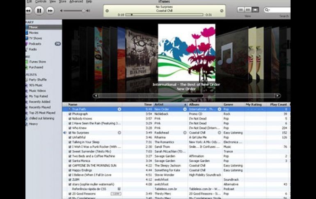Image resolution: width=316 pixels, height=199 pixels.
Task: Pause playback with the pause button
Action: pyautogui.click(x=39, y=10)
